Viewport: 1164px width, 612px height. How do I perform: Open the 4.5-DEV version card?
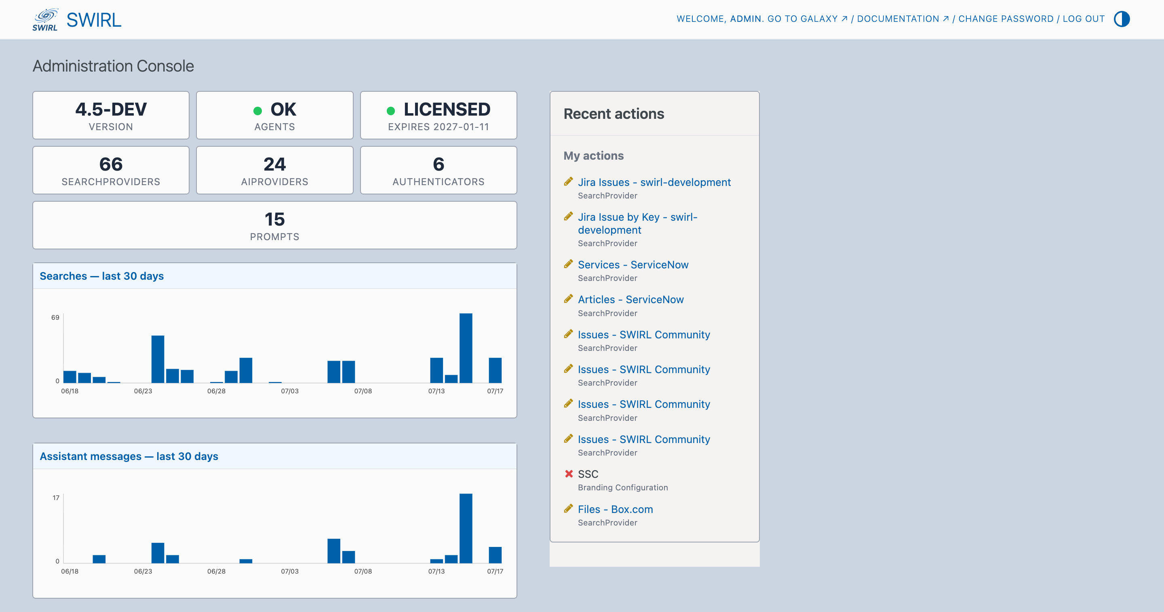pos(111,115)
